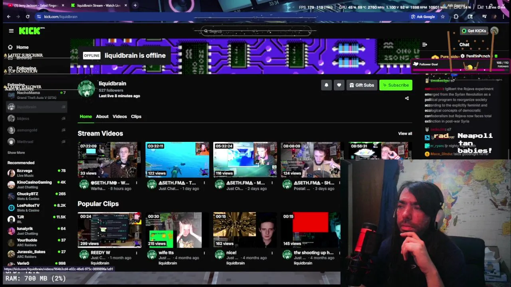Open browser extensions puzzle icon
The height and width of the screenshot is (287, 511).
[456, 17]
